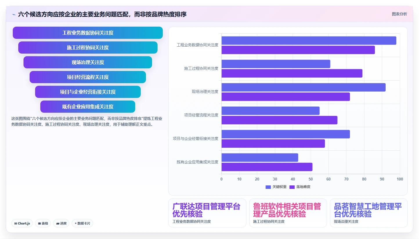Click the 落地难度 bar for 施工过程协同关注度
This screenshot has width=419, height=239.
click(x=292, y=73)
